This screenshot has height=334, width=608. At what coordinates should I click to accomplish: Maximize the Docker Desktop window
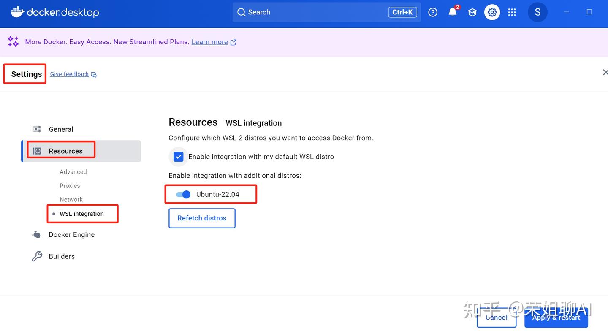pos(589,12)
